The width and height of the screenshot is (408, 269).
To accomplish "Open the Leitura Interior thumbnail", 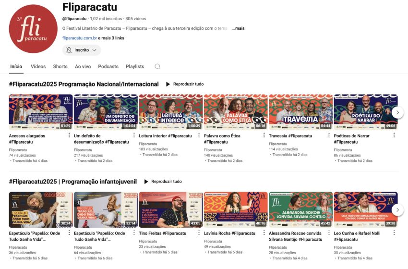I will pyautogui.click(x=171, y=112).
